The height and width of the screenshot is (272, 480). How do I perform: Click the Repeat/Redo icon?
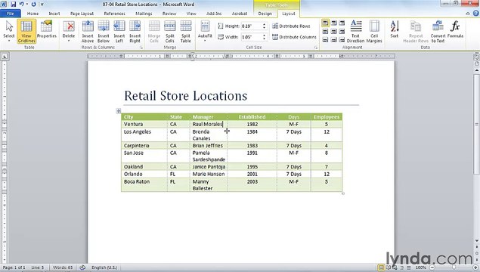point(34,5)
